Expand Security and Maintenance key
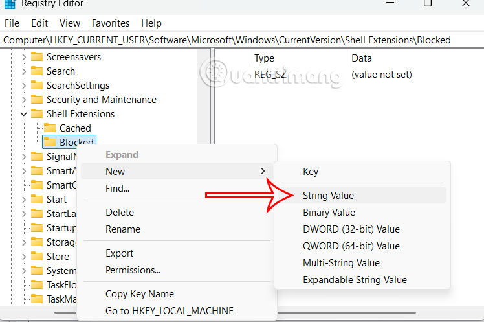This screenshot has width=484, height=322. [x=24, y=100]
